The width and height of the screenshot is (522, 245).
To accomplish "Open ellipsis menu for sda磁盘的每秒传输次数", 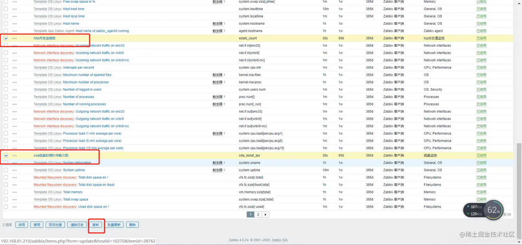I will [14, 155].
